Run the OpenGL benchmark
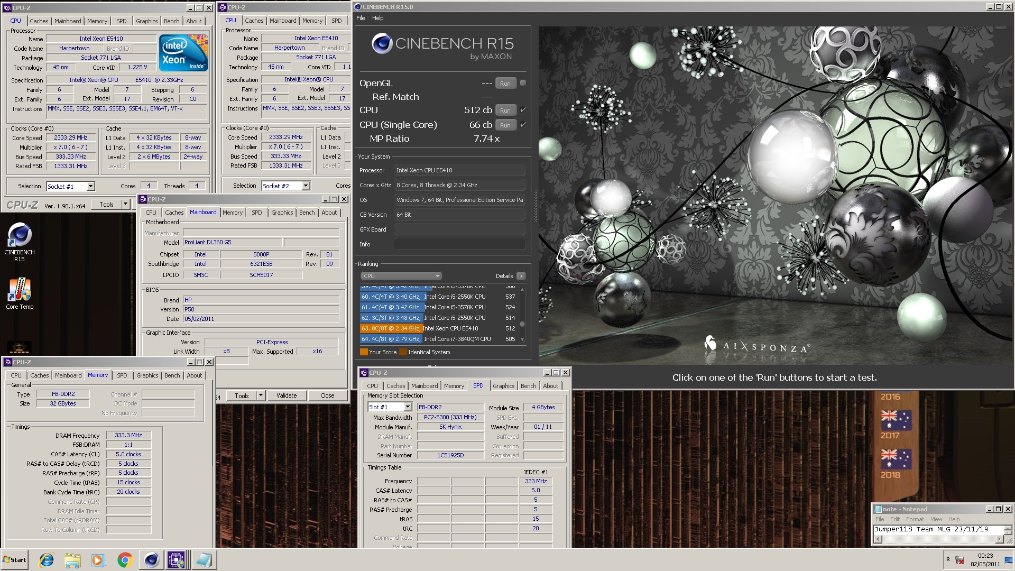 pyautogui.click(x=505, y=84)
